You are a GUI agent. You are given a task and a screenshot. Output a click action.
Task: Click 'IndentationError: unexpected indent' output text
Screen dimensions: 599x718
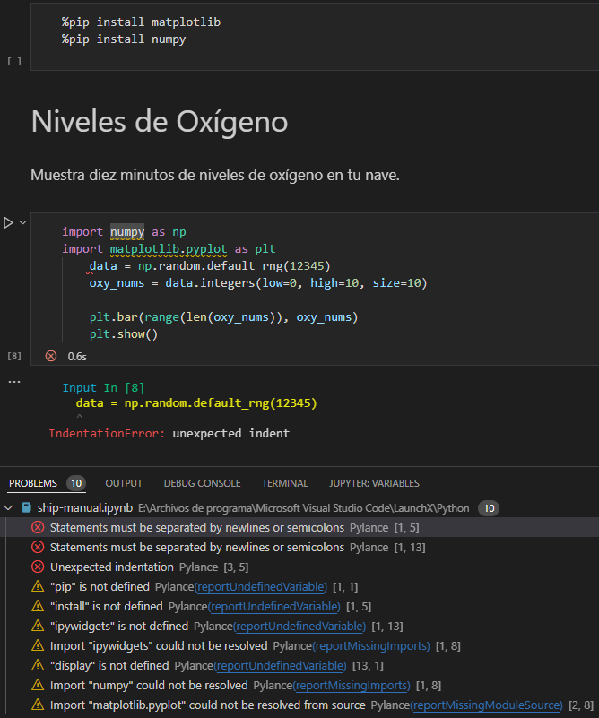[x=169, y=433]
